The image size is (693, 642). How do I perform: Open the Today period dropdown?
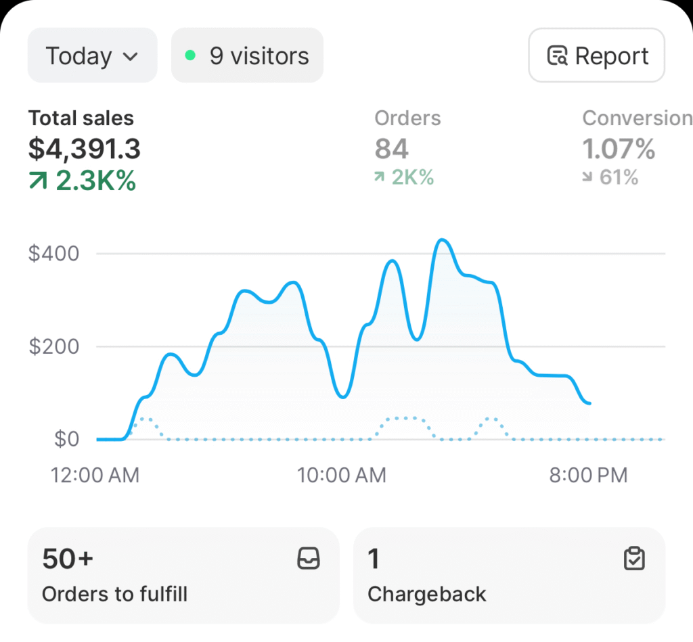point(92,55)
